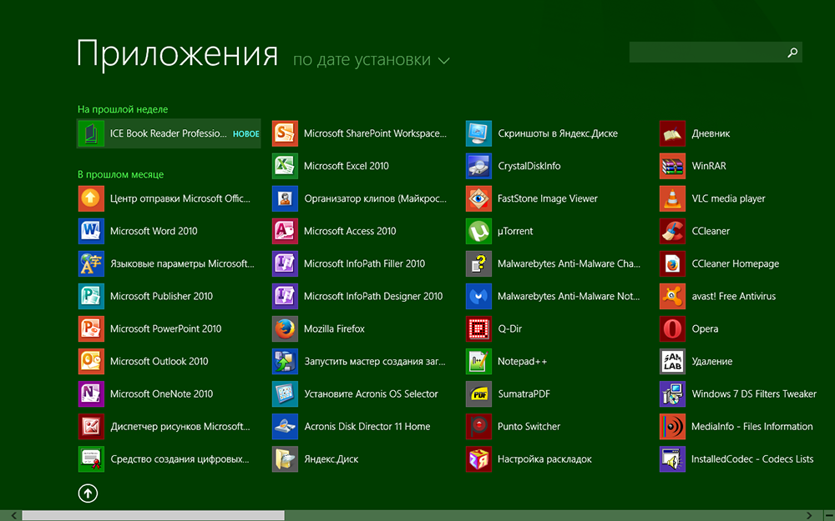Click the scrollbar left arrow
This screenshot has height=521, width=835.
coord(14,516)
